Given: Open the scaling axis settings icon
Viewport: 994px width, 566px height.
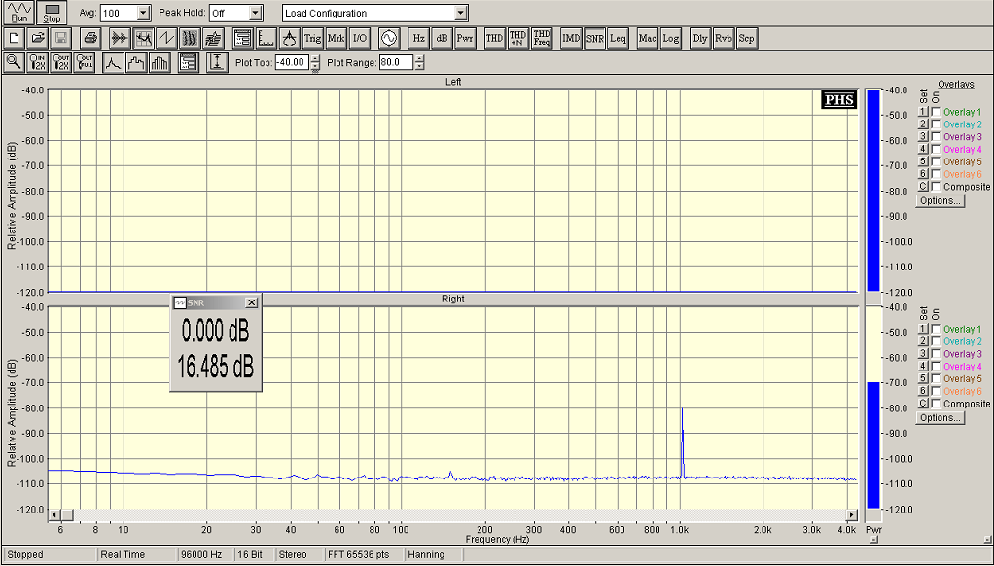Looking at the screenshot, I should [x=266, y=38].
